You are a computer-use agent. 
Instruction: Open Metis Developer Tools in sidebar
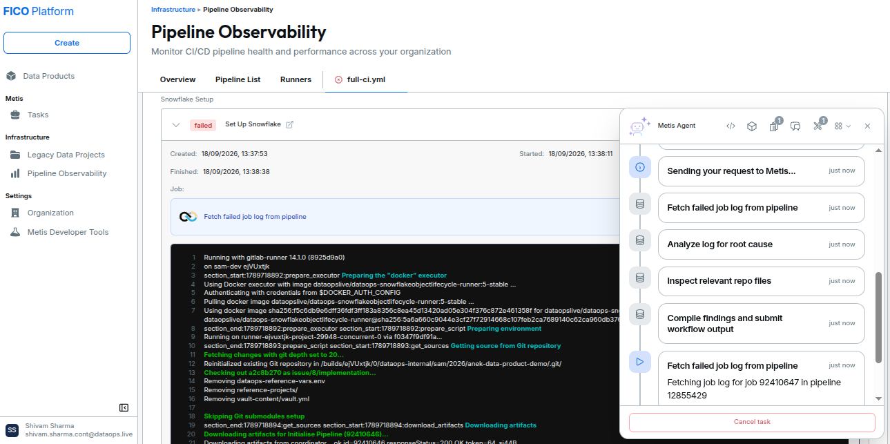click(x=69, y=232)
